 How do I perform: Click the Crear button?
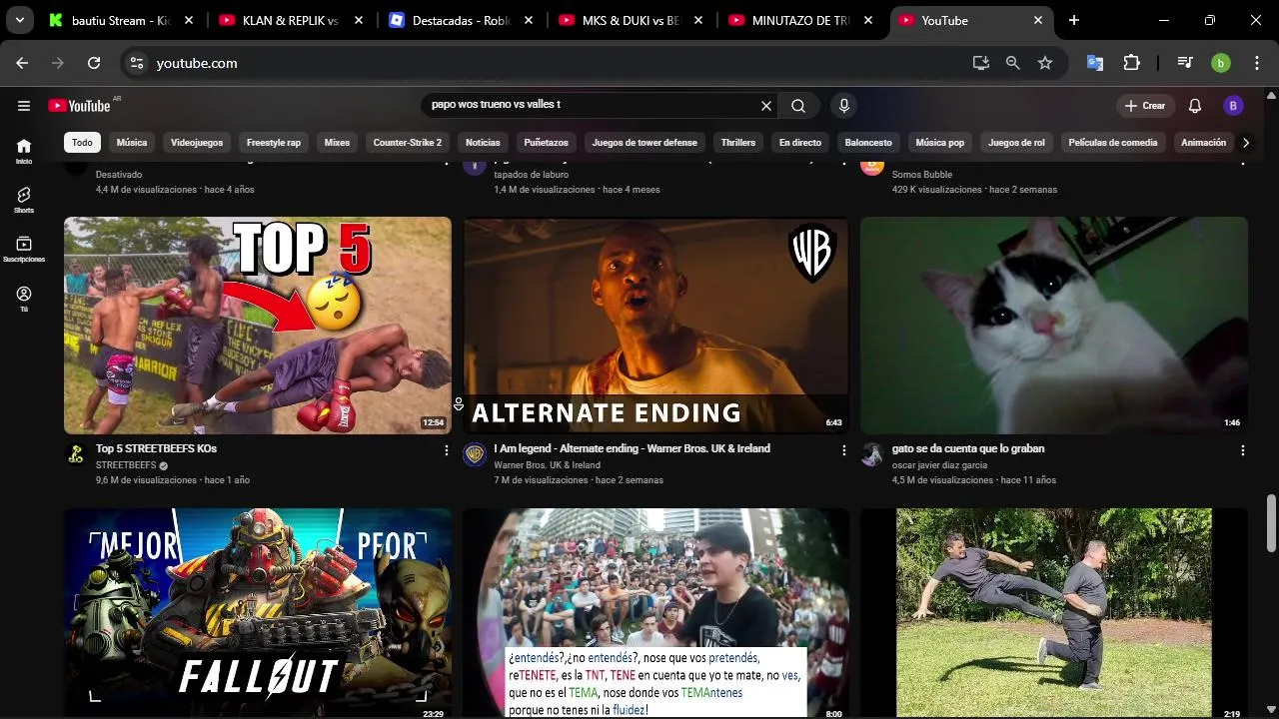click(1144, 106)
